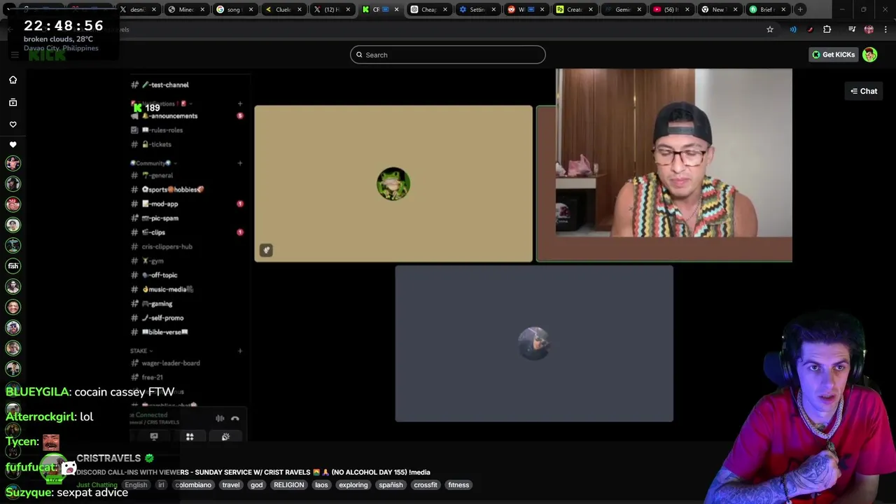Screen dimensions: 896x504
Task: Click the Get KICKs button
Action: [833, 55]
